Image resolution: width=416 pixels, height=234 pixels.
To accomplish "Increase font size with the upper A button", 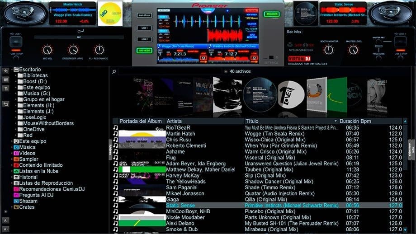I will [x=5, y=220].
